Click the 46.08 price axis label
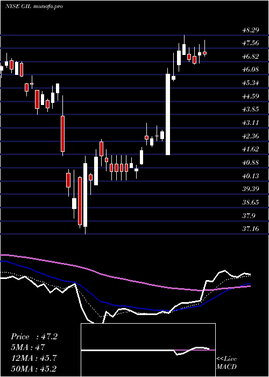Image resolution: width=269 pixels, height=377 pixels. coord(251,69)
